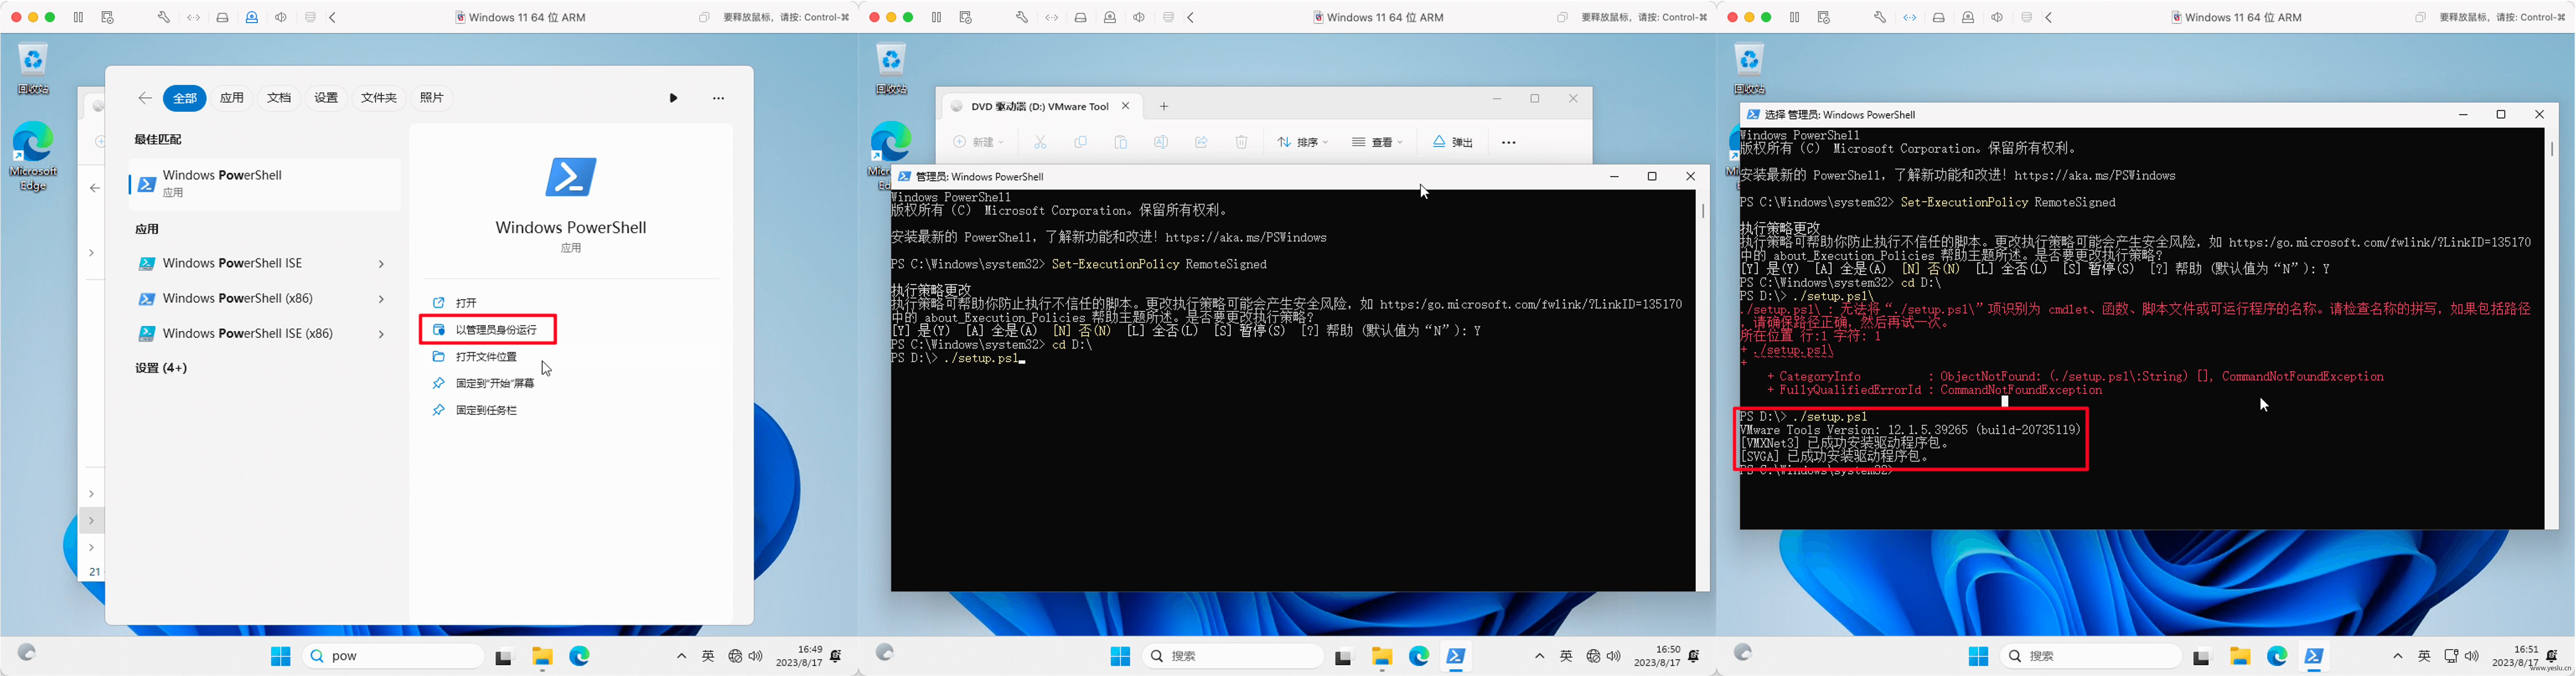
Task: Expand Windows PowerShell ISE result chevron
Action: [381, 264]
